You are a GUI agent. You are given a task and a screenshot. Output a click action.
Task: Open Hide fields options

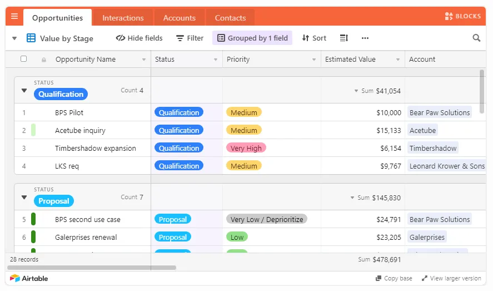click(x=139, y=38)
